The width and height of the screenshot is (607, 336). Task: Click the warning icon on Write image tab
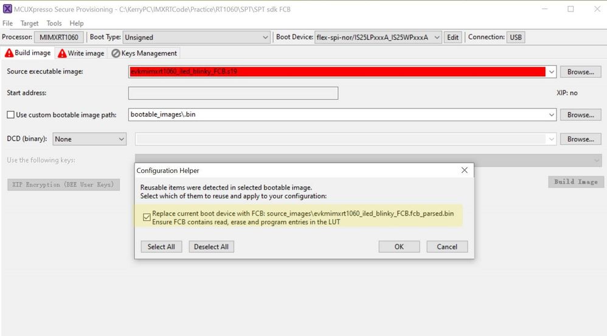pyautogui.click(x=62, y=54)
